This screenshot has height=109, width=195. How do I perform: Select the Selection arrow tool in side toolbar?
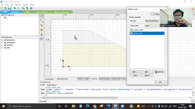pyautogui.click(x=41, y=16)
